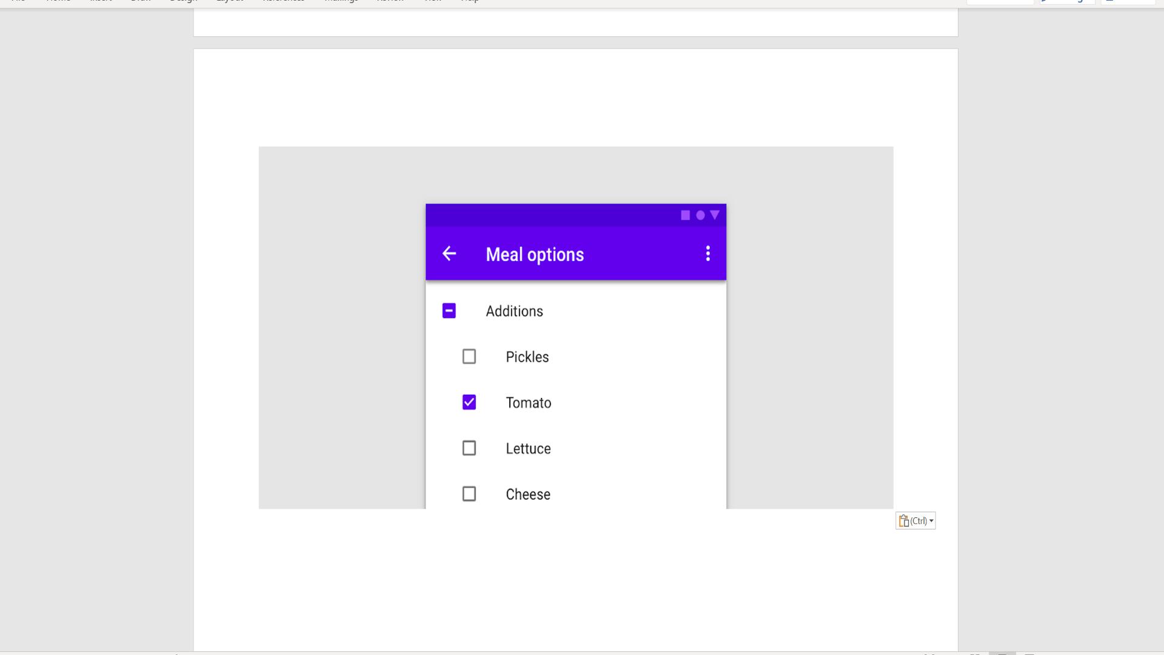
Task: Check the Cheese checkbox
Action: 469,494
